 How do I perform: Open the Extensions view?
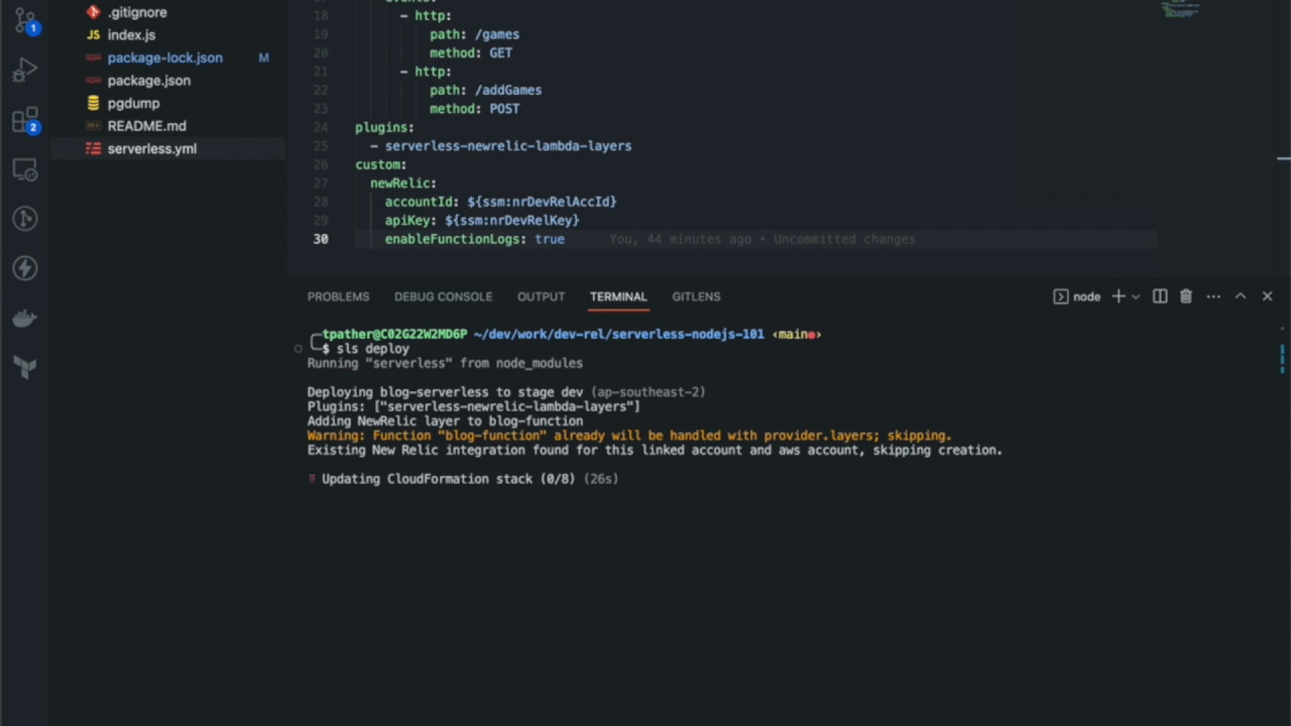tap(26, 120)
